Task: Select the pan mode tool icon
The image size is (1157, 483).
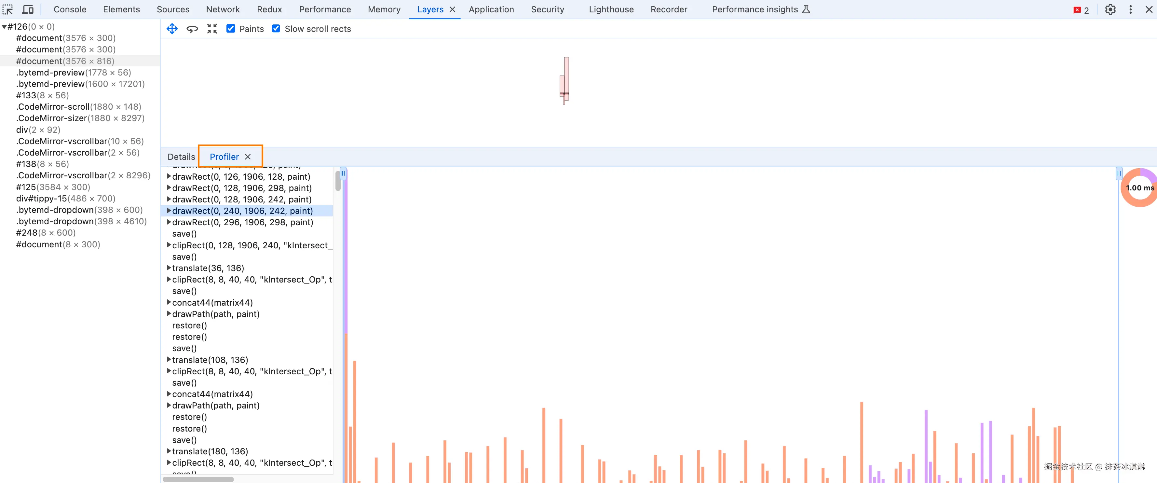Action: click(172, 29)
